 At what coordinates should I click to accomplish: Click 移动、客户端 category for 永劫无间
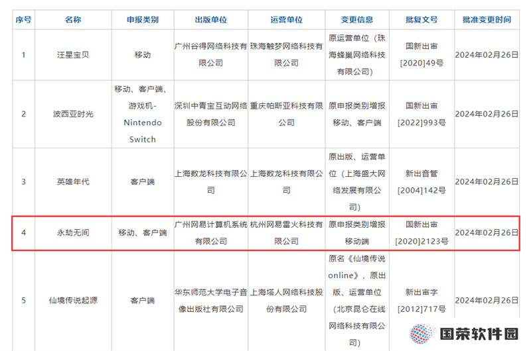point(143,232)
